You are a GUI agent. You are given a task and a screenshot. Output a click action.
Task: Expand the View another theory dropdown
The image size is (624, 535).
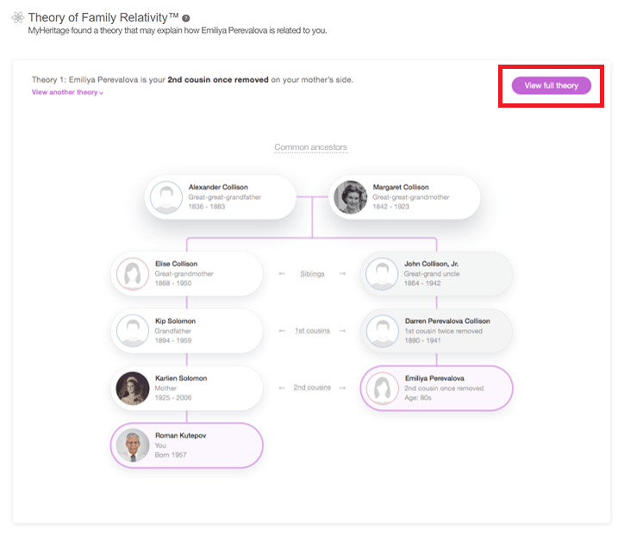(x=67, y=92)
